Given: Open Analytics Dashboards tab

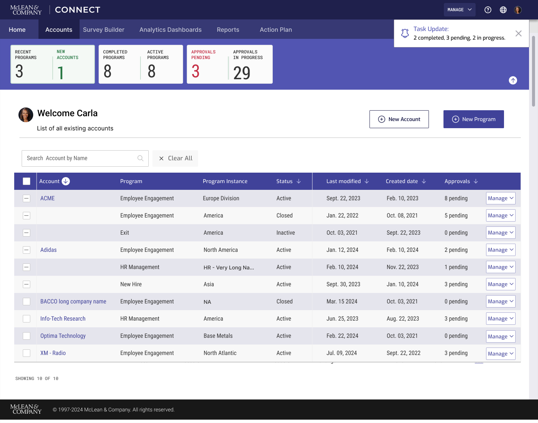Looking at the screenshot, I should [170, 30].
